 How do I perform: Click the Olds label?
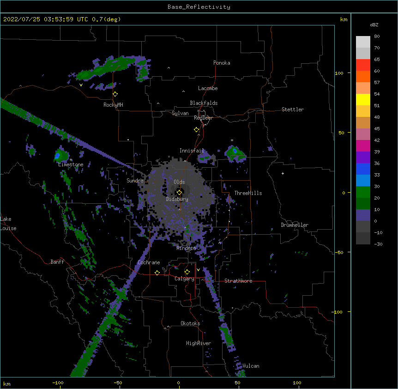point(179,182)
